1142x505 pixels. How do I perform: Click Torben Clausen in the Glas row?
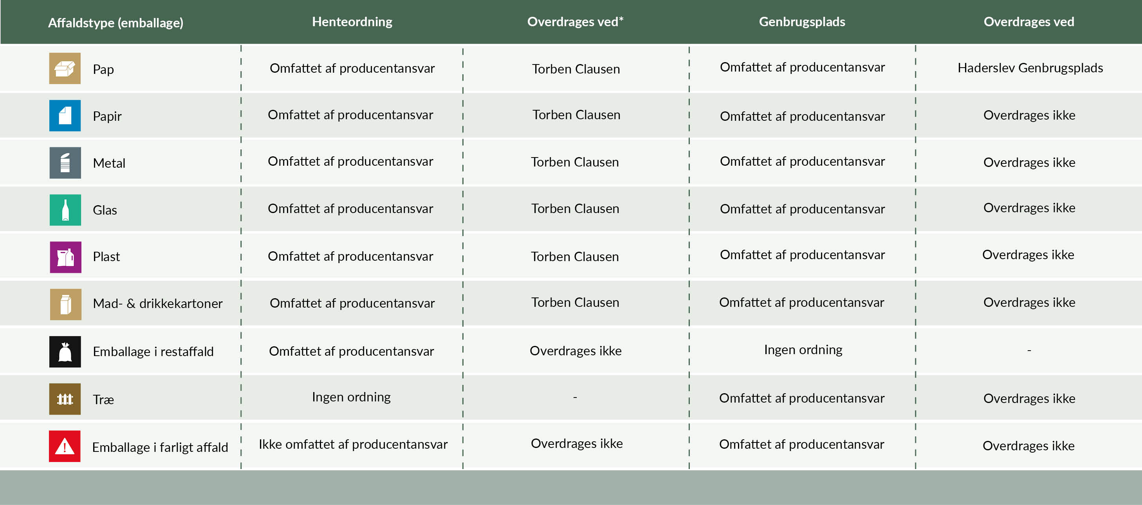575,208
